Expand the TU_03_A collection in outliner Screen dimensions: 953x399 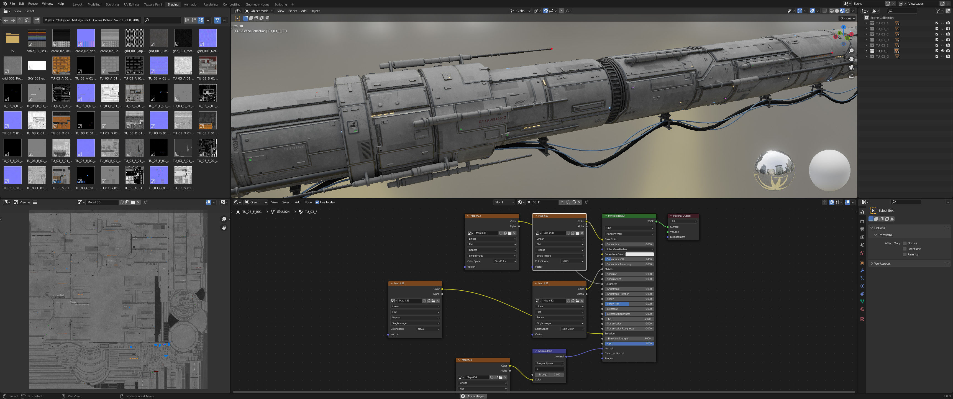tap(867, 23)
